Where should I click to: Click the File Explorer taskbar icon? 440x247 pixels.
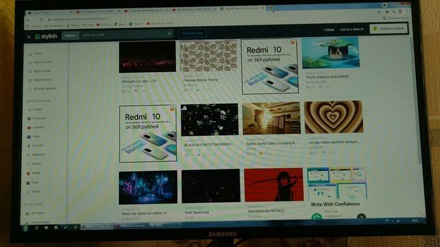[46, 228]
